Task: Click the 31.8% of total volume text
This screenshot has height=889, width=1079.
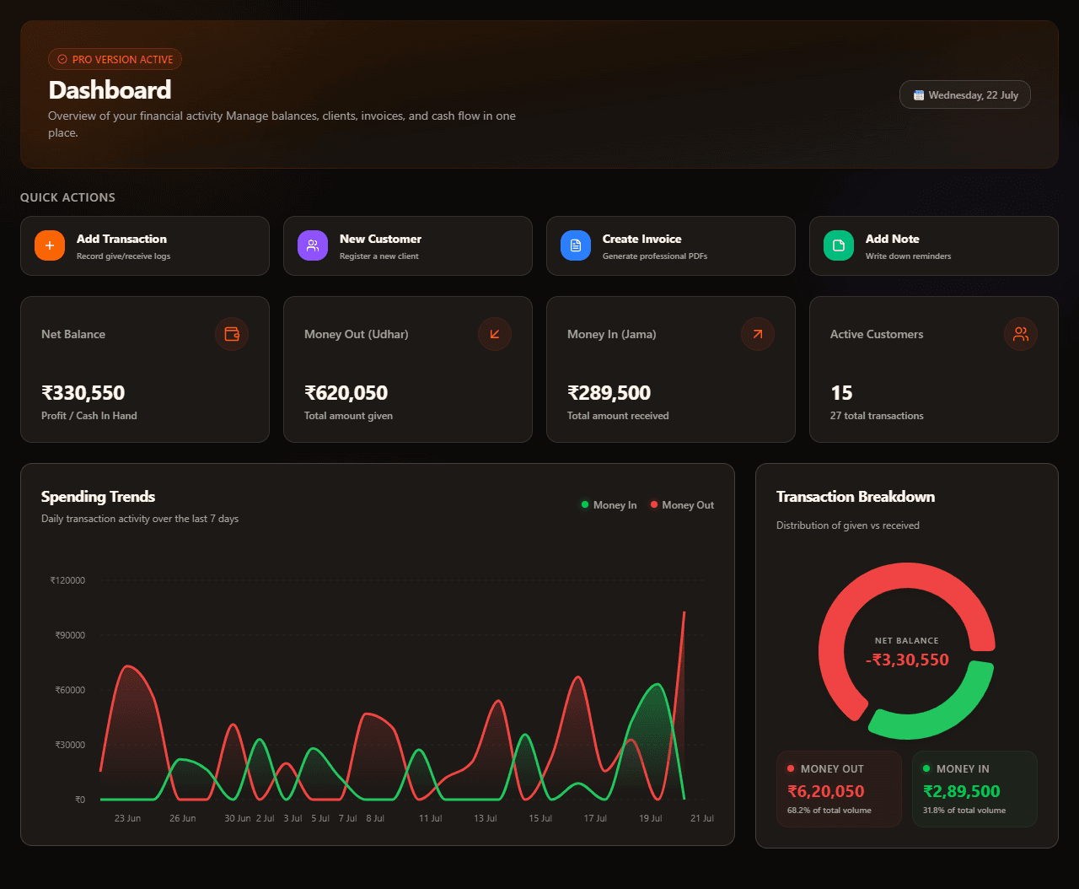Action: pos(964,811)
